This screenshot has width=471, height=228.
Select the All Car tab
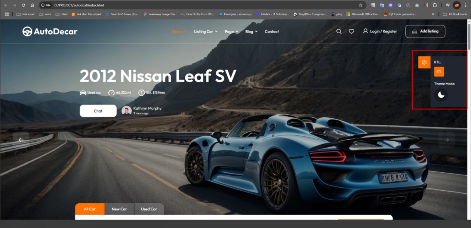[x=90, y=209]
